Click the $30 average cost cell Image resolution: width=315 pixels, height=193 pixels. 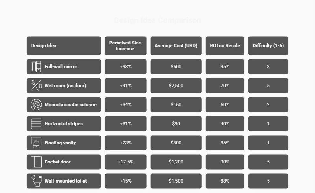(176, 124)
